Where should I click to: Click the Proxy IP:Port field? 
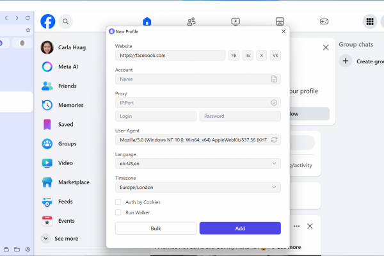[x=198, y=103]
